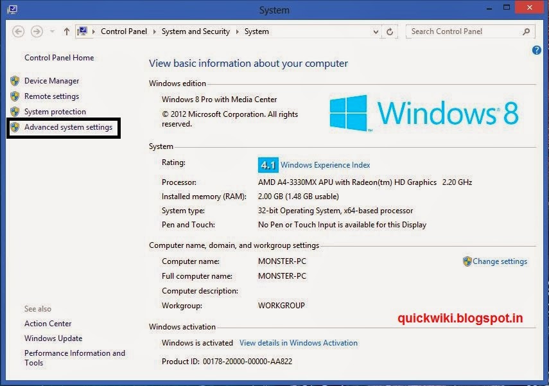Click the Windows 8 logo
Viewport: 549px width, 386px height.
pyautogui.click(x=424, y=113)
